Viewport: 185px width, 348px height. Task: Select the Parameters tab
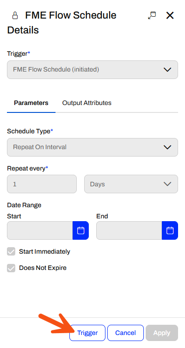pos(31,103)
